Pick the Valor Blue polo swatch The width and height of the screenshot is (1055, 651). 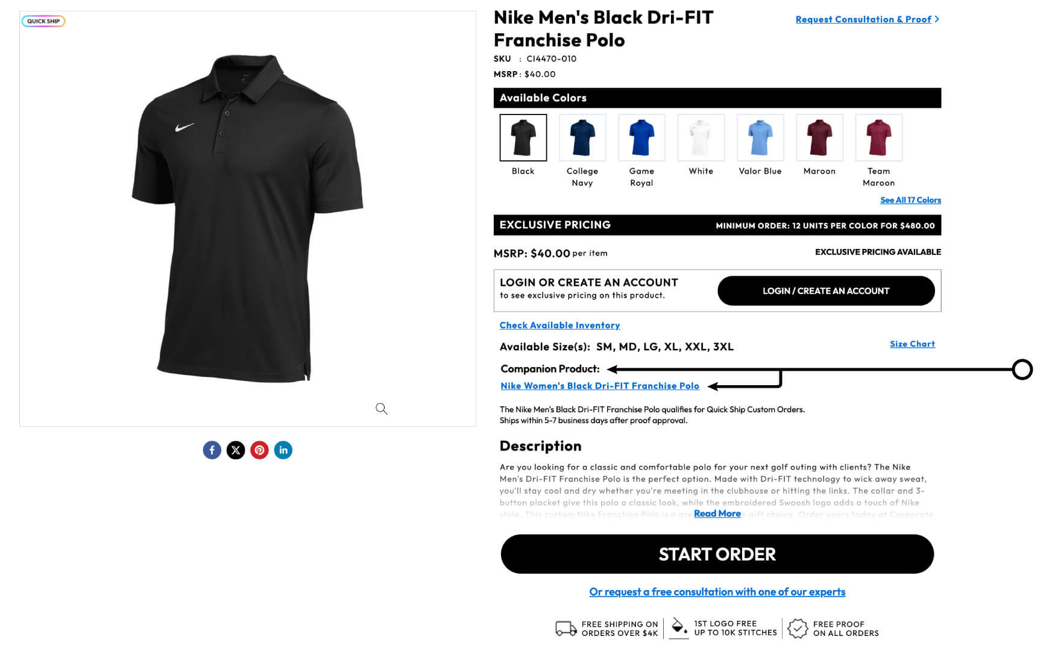pos(760,137)
